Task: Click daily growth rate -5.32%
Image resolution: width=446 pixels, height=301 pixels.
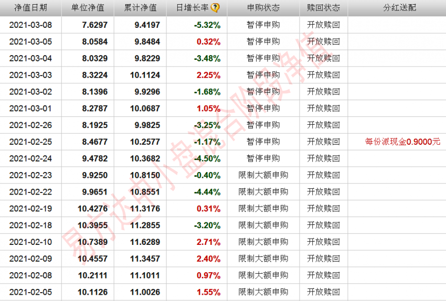Action: 207,25
